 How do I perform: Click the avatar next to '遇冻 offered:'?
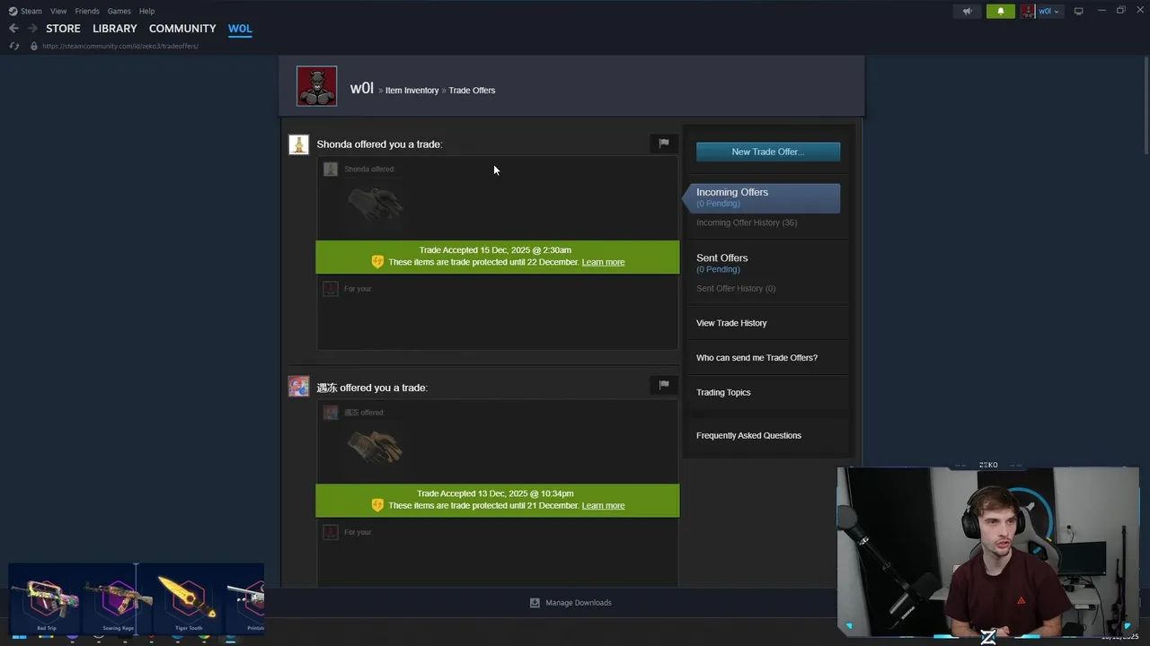coord(331,412)
